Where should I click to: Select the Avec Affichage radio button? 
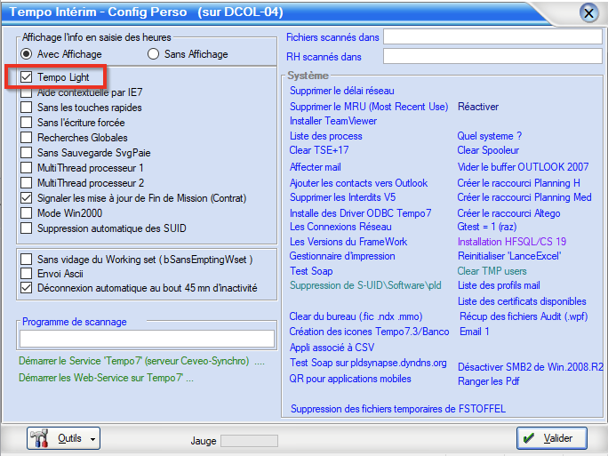(x=26, y=54)
